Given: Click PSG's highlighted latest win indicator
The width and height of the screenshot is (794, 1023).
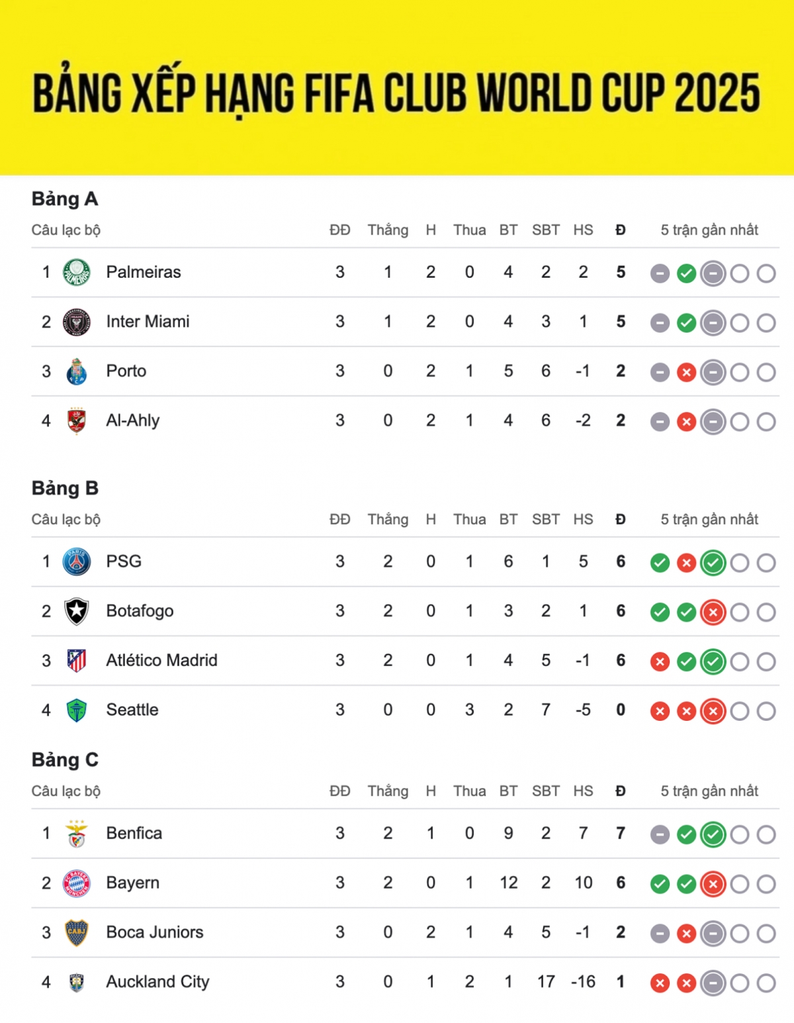Looking at the screenshot, I should point(713,563).
